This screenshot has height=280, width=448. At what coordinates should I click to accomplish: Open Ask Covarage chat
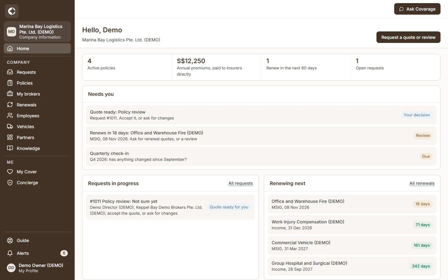tap(417, 9)
